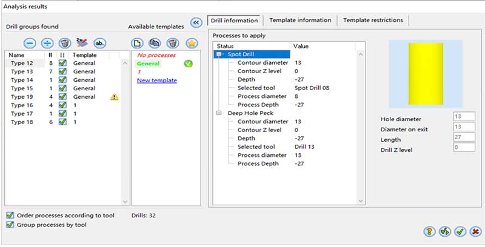The width and height of the screenshot is (485, 247).
Task: Collapse panel with double chevron button
Action: pyautogui.click(x=196, y=22)
